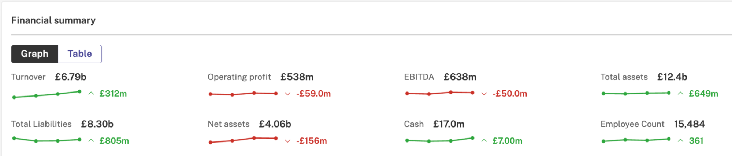Screen dimensions: 732x156
Task: Click the Total Liabilities sparkline chart
Action: (47, 140)
